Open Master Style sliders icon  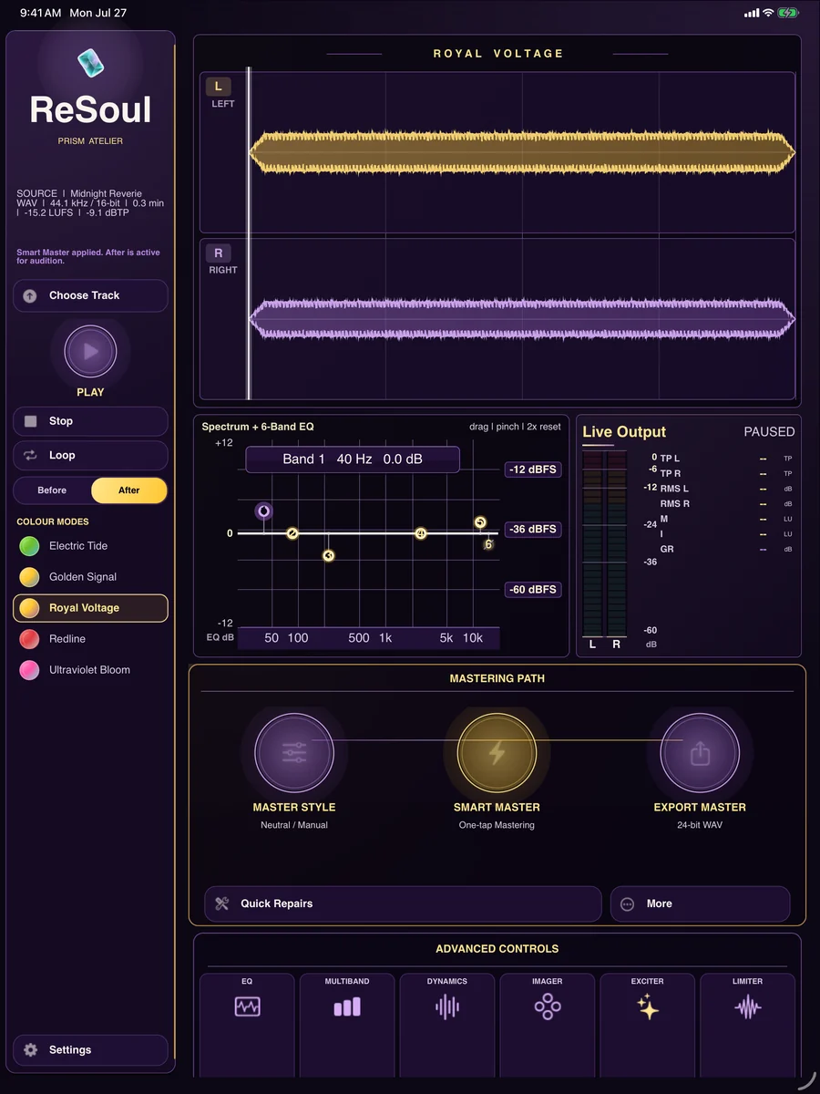pyautogui.click(x=294, y=753)
